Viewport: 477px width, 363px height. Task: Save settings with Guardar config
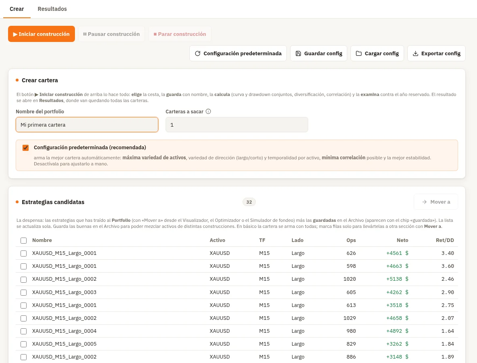[x=319, y=53]
